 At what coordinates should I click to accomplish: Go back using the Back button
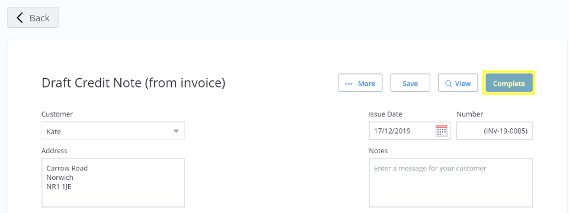pos(33,17)
